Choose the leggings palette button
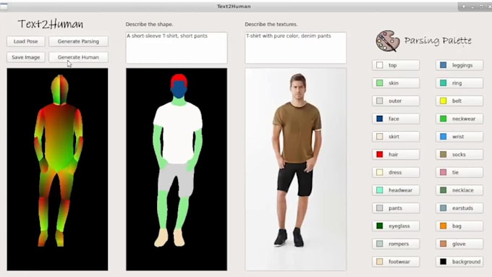 point(459,65)
